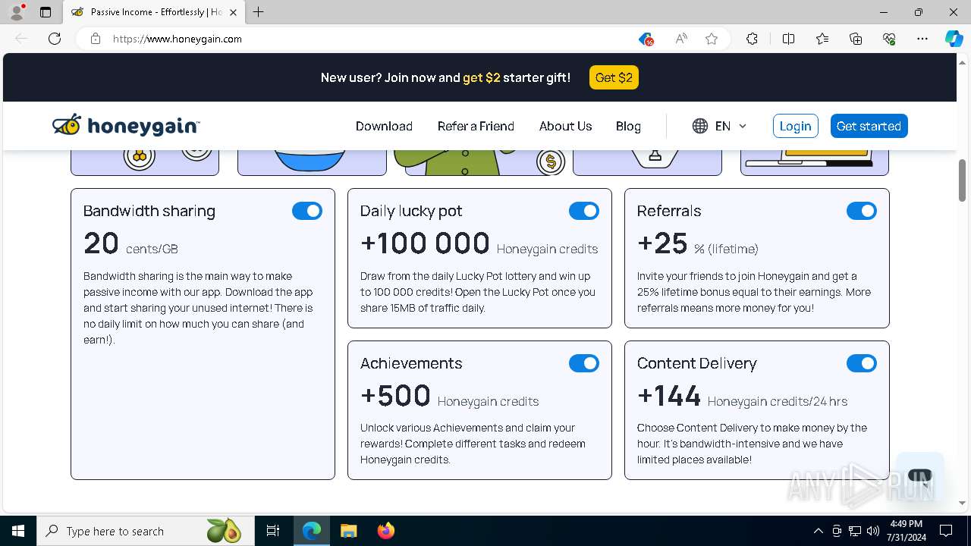Toggle Daily lucky pot switch
Viewport: 971px width, 546px height.
point(584,211)
